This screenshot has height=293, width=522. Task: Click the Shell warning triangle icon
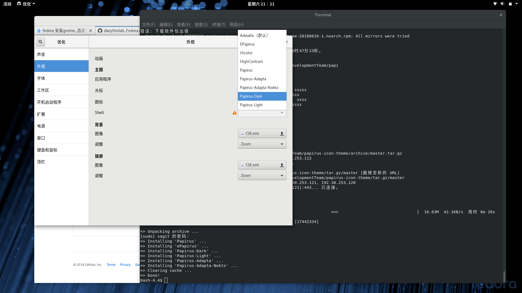pyautogui.click(x=234, y=113)
